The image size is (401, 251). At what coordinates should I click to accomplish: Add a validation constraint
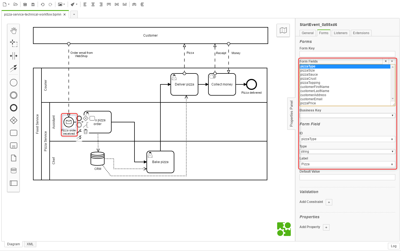coord(329,202)
